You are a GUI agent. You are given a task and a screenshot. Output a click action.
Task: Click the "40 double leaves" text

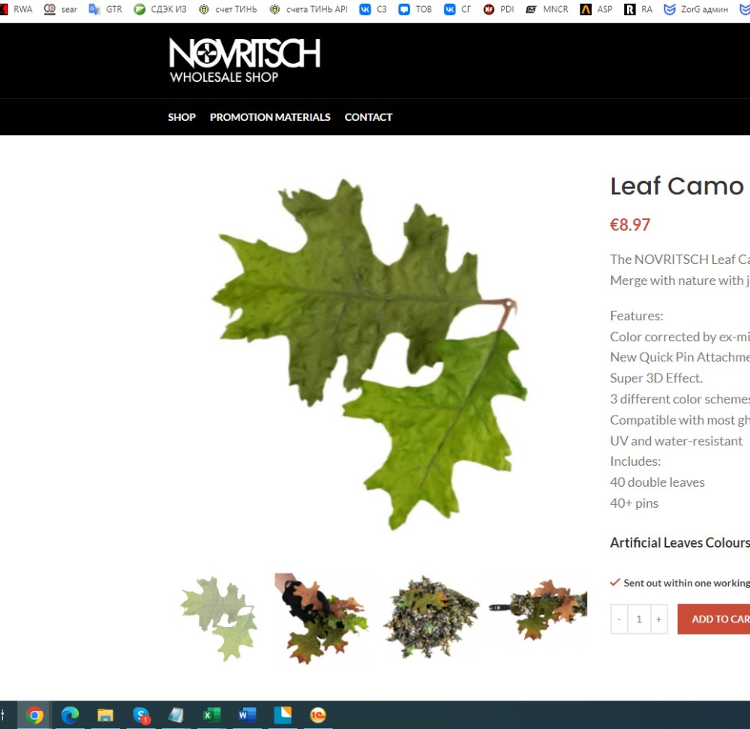click(657, 482)
